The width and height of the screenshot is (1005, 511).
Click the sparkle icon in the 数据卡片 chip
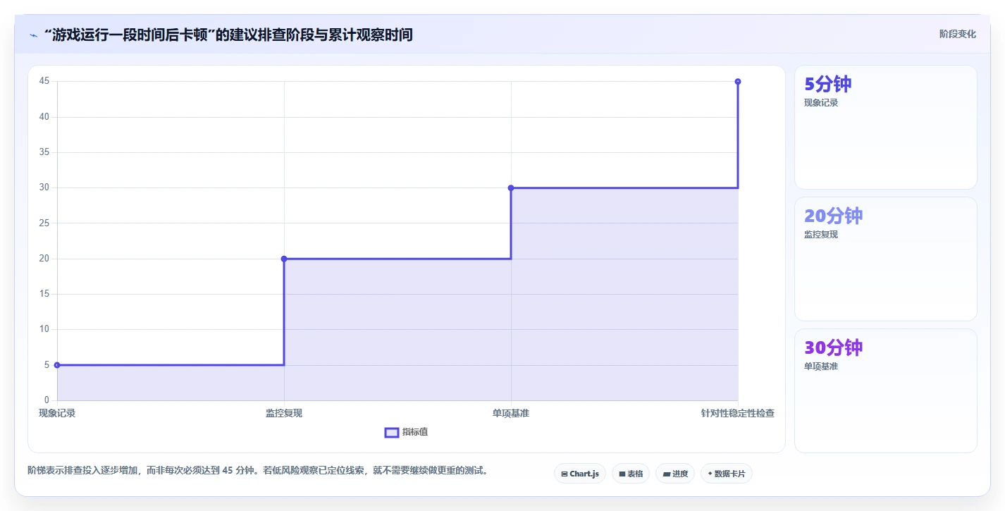[710, 474]
